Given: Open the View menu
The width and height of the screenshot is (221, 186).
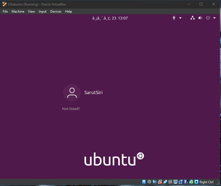Looking at the screenshot, I should tap(31, 12).
